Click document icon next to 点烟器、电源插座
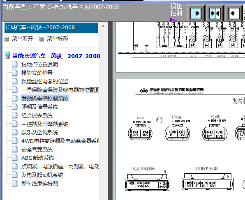245x200 pixels. 15,166
